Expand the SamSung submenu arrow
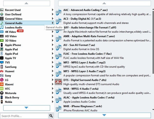 [x=53, y=67]
